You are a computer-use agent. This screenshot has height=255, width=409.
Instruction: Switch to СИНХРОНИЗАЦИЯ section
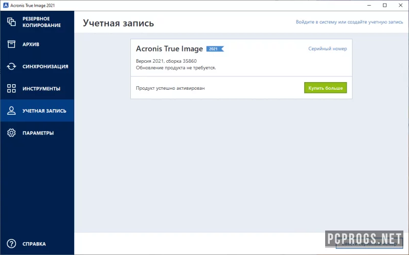(37, 66)
